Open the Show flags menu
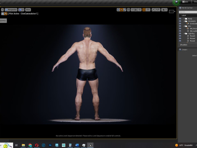This screenshot has height=148, width=197. tap(28, 10)
